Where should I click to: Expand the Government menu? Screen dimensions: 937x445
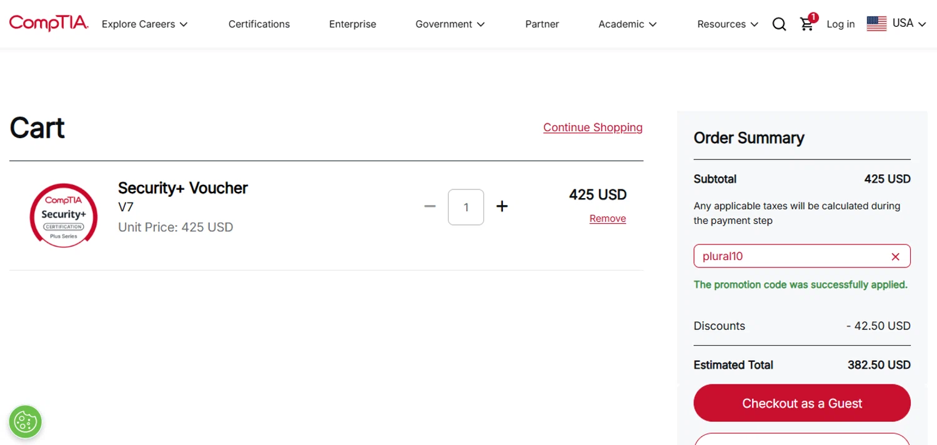(x=450, y=24)
